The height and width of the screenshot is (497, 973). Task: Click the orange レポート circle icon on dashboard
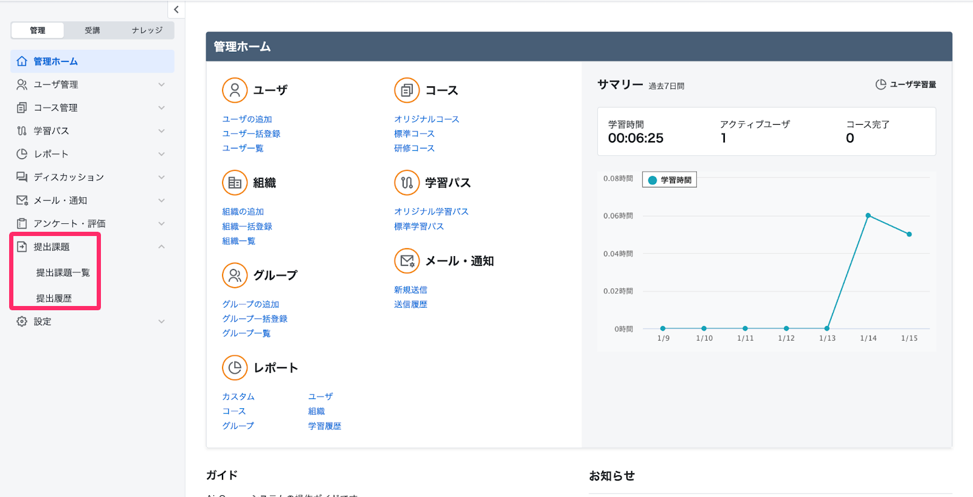pos(235,367)
